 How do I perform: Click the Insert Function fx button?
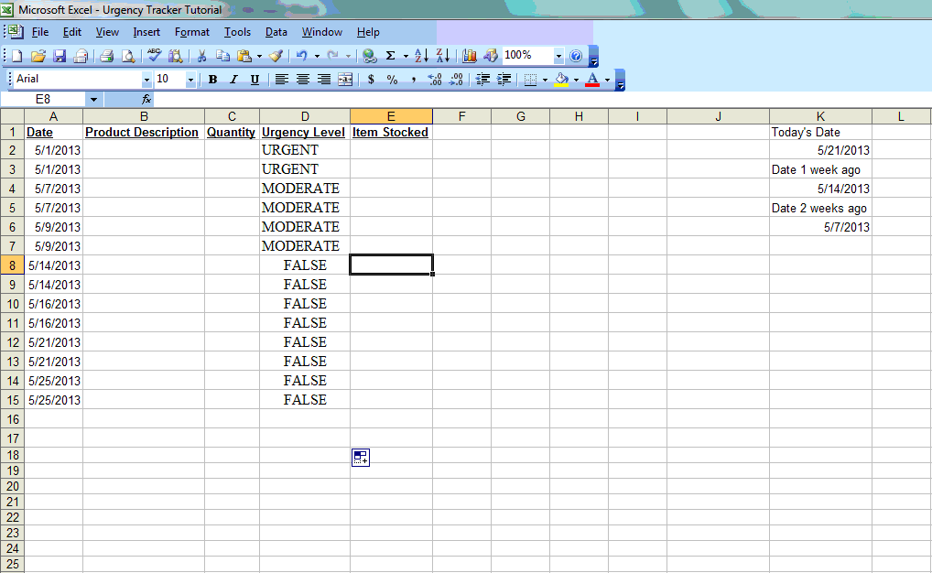tap(146, 99)
